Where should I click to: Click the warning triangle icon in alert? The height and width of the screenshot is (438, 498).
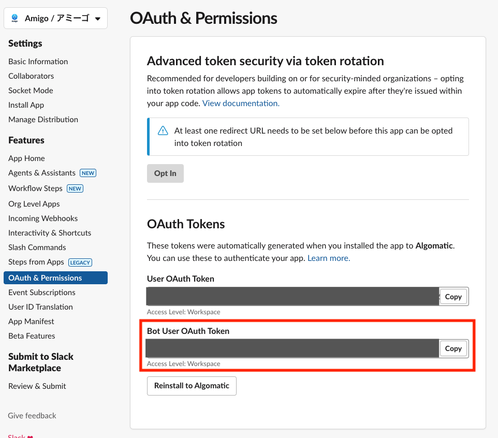pos(163,130)
